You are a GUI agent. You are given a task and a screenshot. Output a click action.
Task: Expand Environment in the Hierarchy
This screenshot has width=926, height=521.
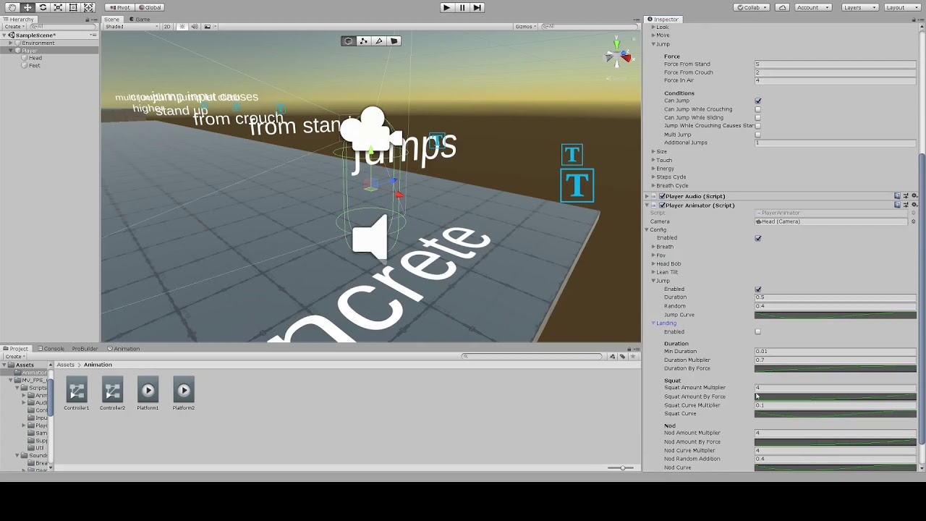11,43
